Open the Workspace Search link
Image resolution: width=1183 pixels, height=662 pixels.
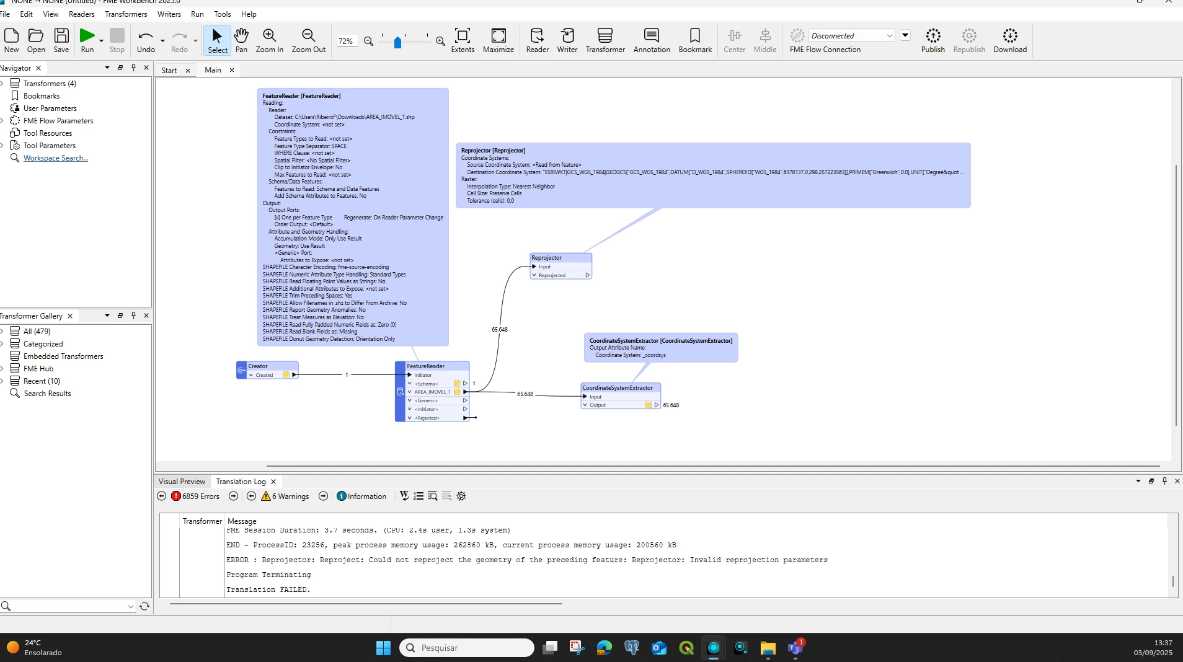[56, 158]
